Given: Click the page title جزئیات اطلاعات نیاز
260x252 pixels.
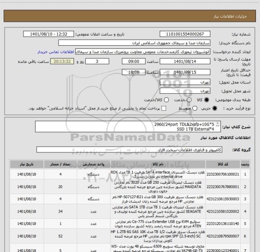Looking at the screenshot, I should pyautogui.click(x=230, y=16).
